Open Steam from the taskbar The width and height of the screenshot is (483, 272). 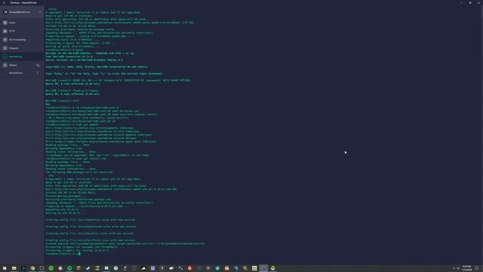88,268
